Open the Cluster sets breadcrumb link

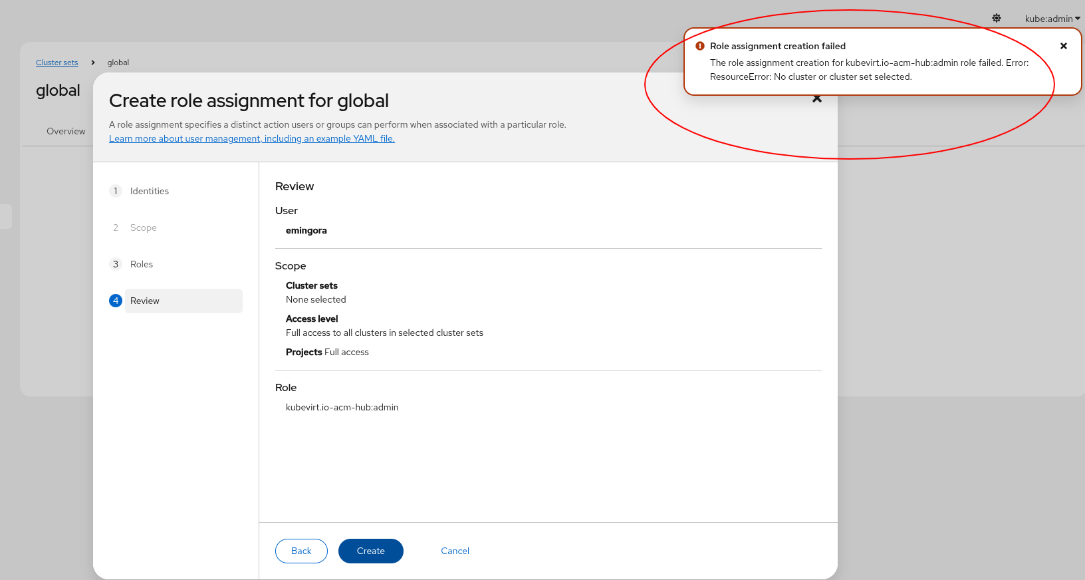point(57,63)
